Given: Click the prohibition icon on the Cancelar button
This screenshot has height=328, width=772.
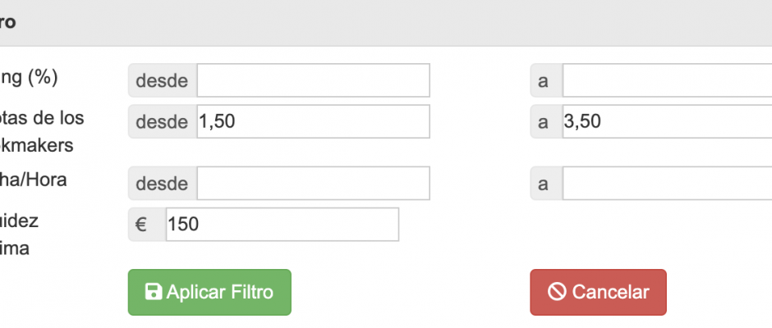Looking at the screenshot, I should pyautogui.click(x=557, y=292).
